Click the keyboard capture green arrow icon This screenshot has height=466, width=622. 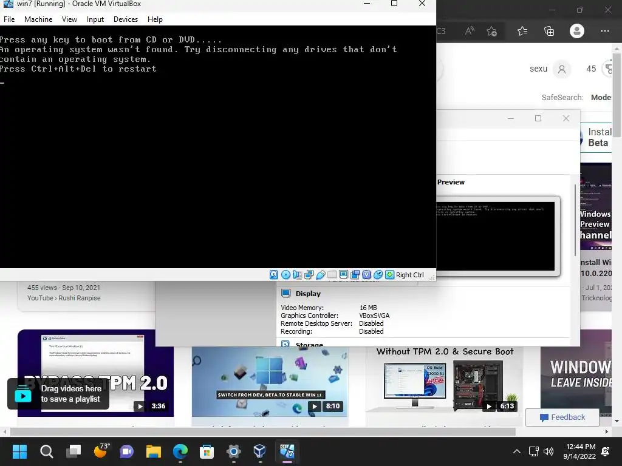(389, 275)
